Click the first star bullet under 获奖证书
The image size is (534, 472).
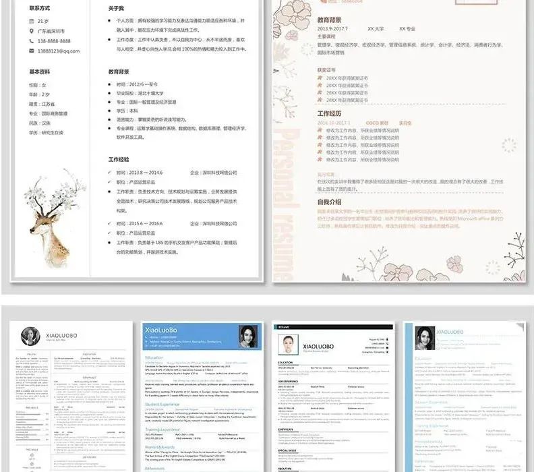coord(321,78)
